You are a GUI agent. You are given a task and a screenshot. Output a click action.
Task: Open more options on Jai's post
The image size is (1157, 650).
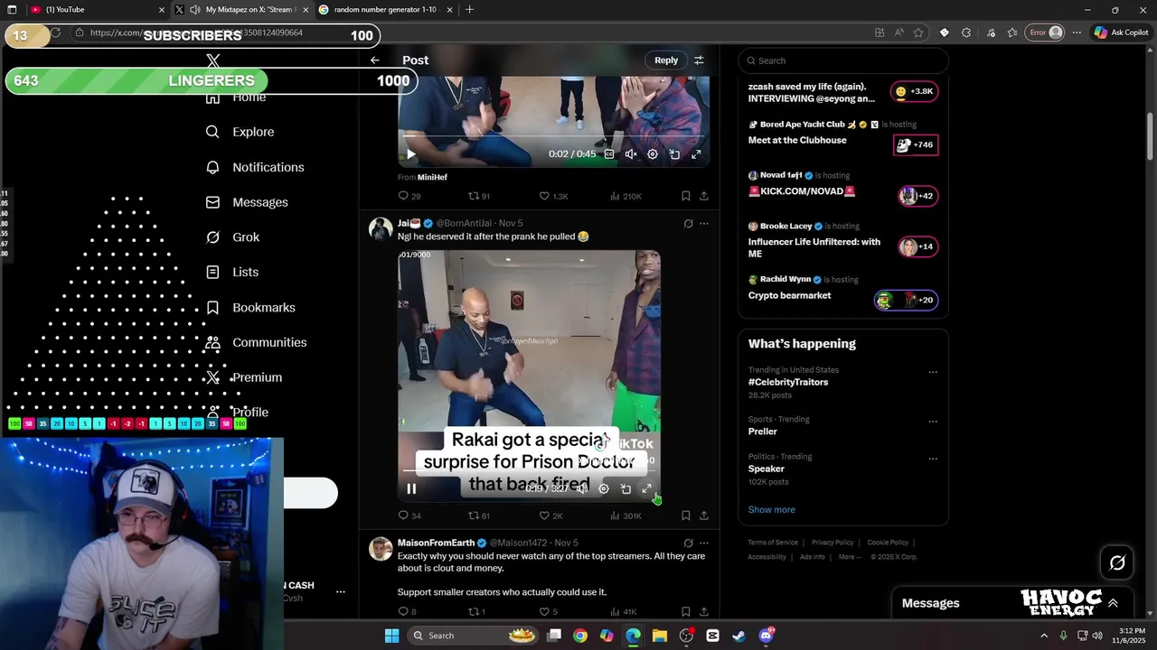point(704,223)
